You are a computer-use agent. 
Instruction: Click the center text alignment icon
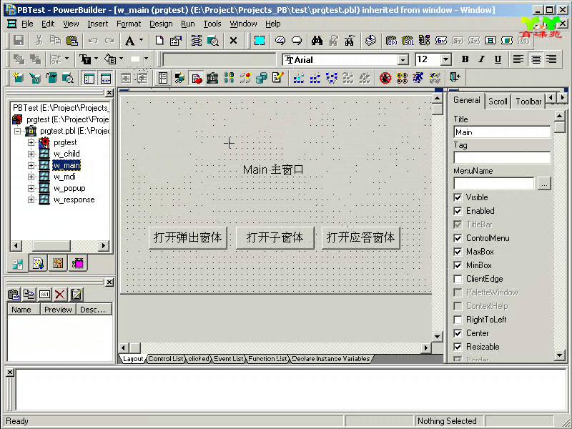coord(536,59)
